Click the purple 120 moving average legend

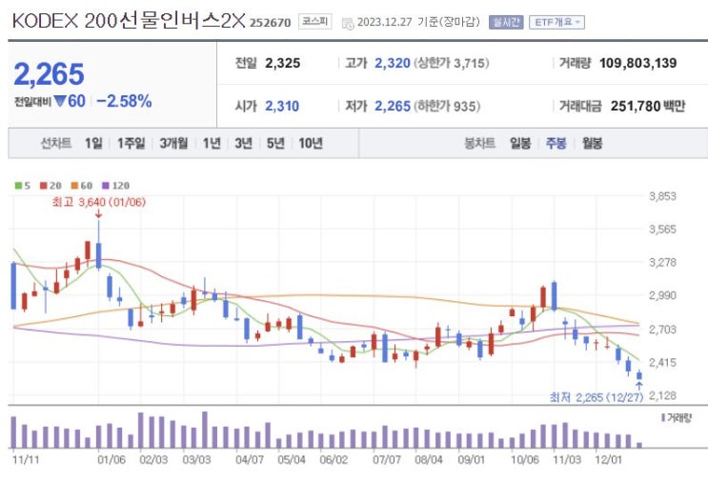click(115, 185)
